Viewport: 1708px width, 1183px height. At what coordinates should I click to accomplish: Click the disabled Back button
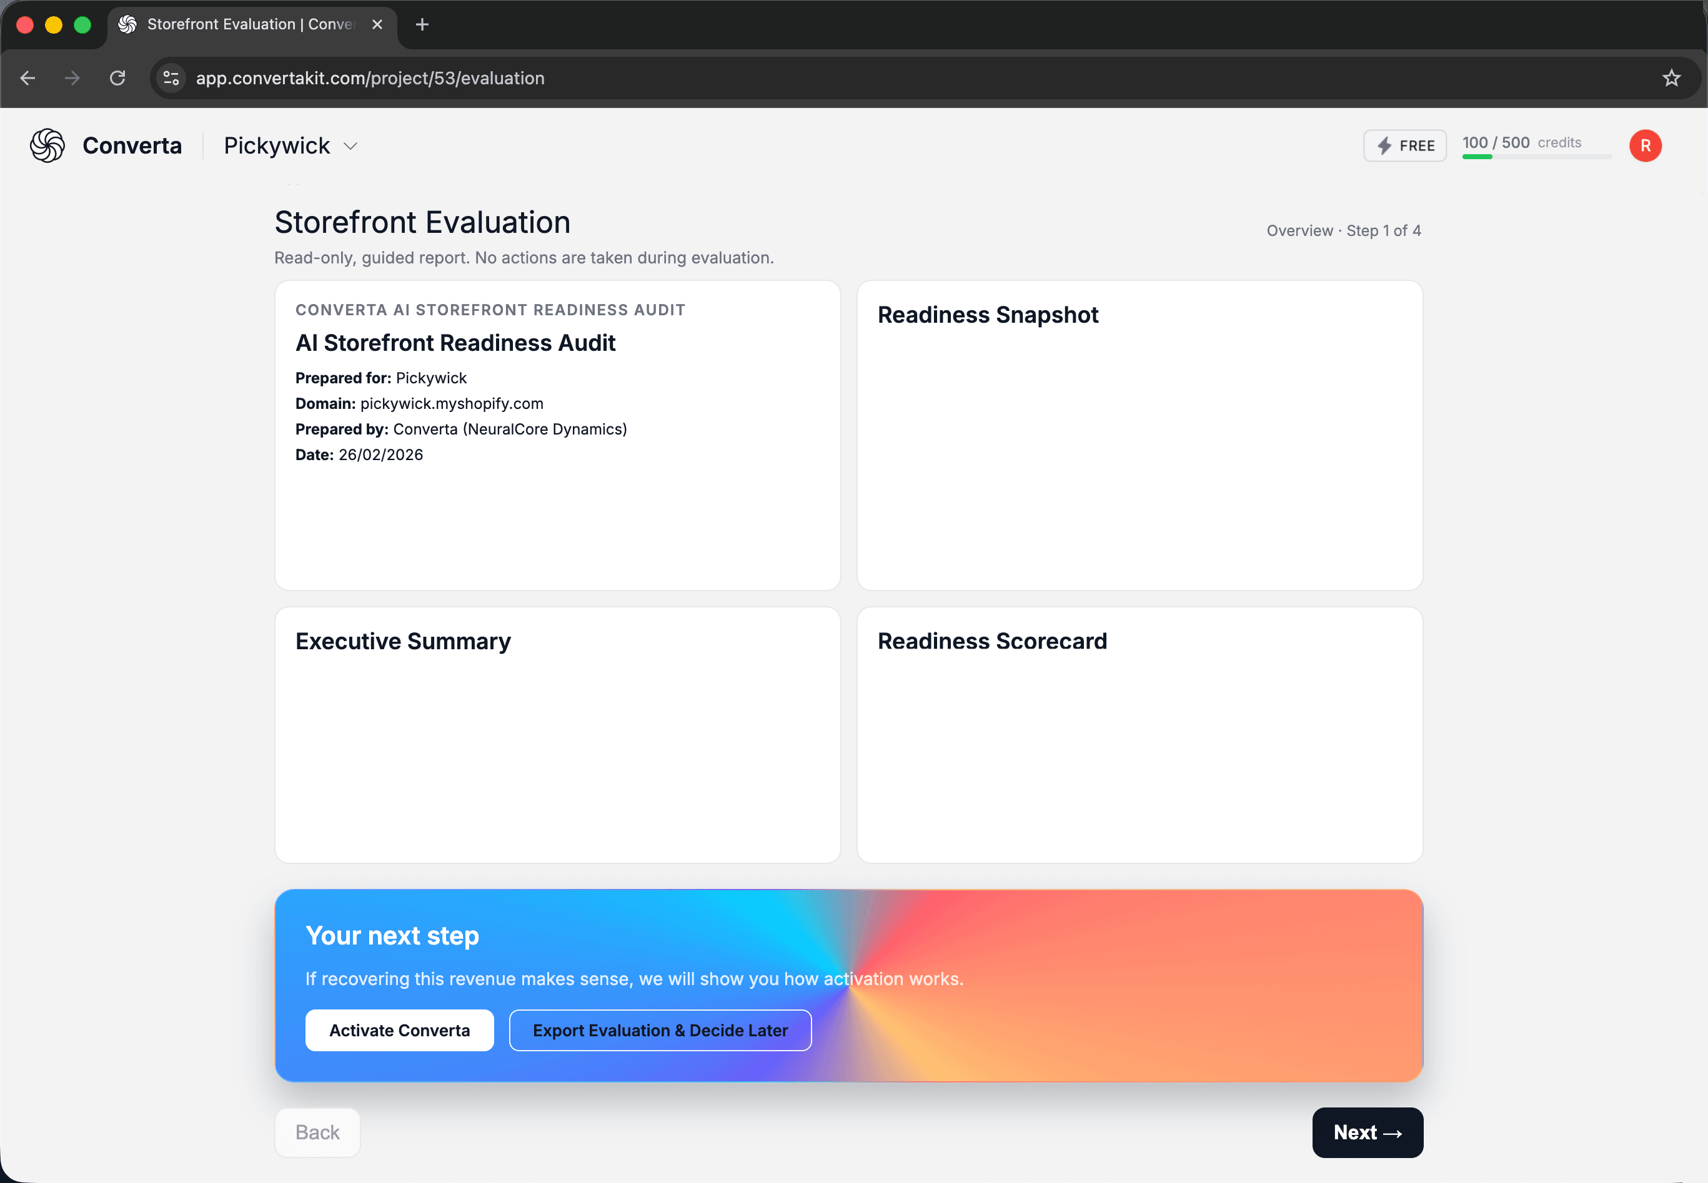(x=317, y=1132)
